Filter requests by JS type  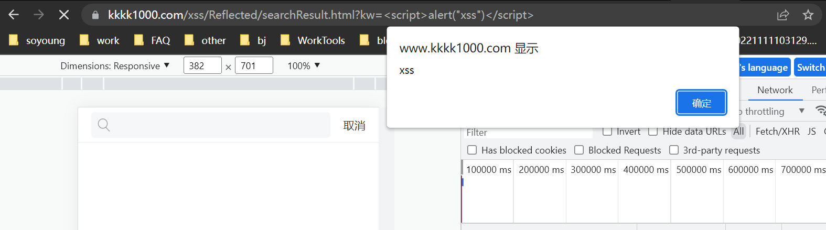(x=811, y=132)
